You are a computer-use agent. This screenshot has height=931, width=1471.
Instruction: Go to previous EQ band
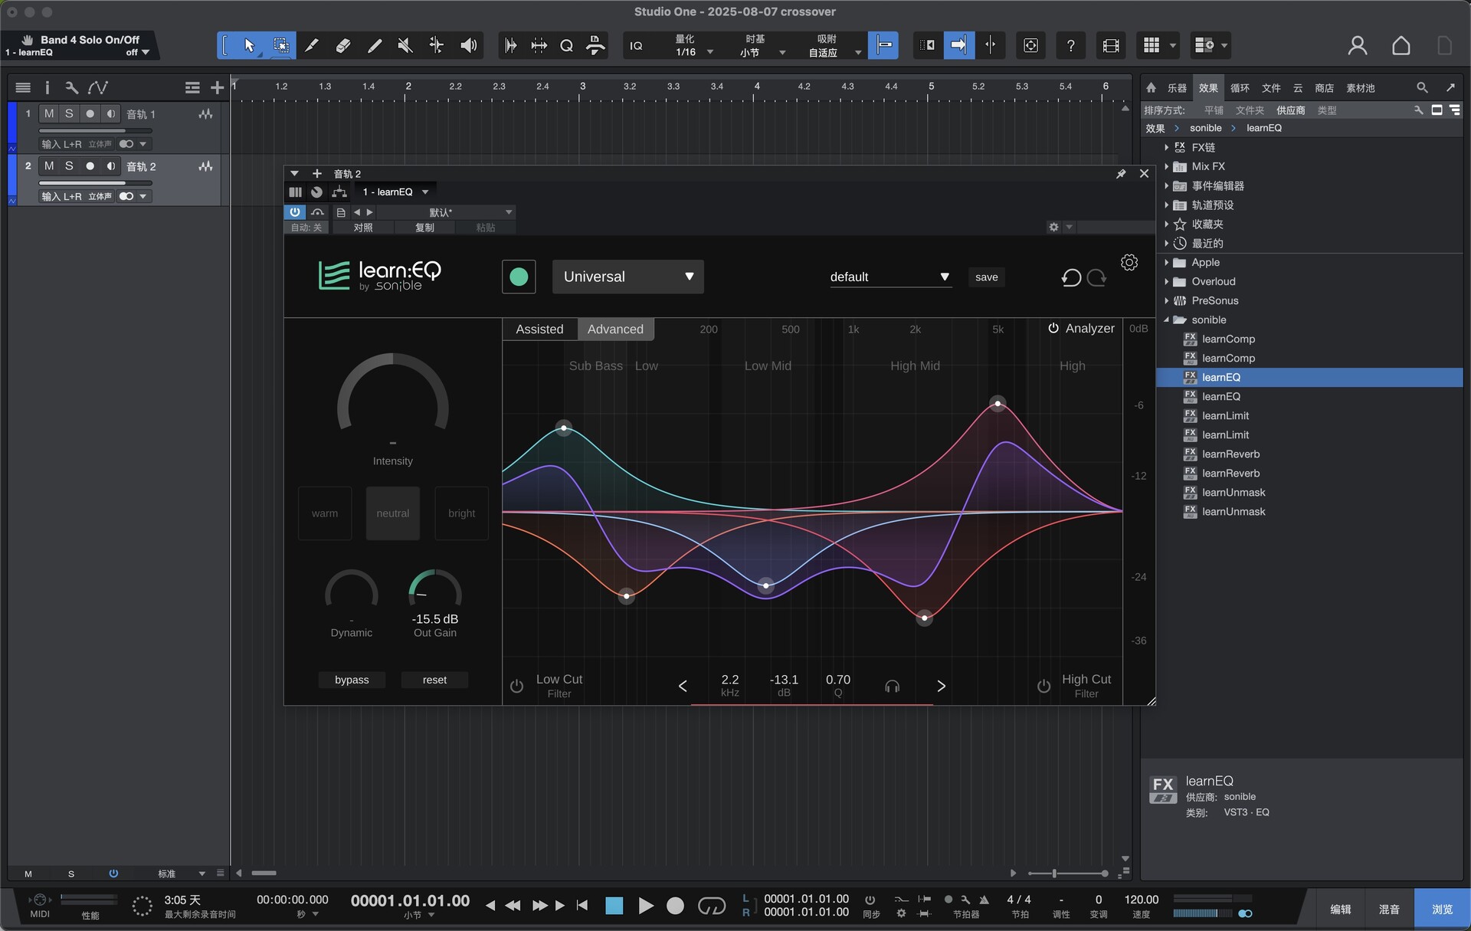click(x=683, y=686)
